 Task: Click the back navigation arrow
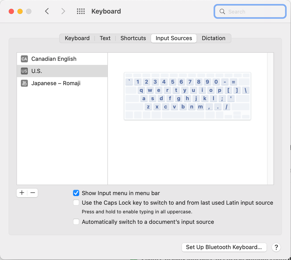47,11
